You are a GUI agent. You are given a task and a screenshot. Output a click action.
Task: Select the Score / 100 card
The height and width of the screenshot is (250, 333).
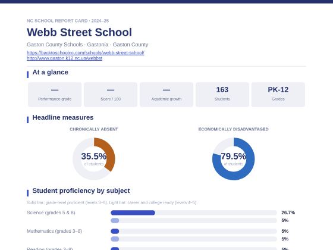[x=111, y=95]
